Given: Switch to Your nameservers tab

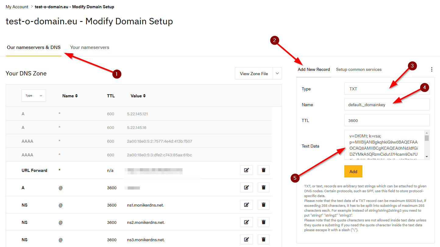Looking at the screenshot, I should click(x=90, y=47).
